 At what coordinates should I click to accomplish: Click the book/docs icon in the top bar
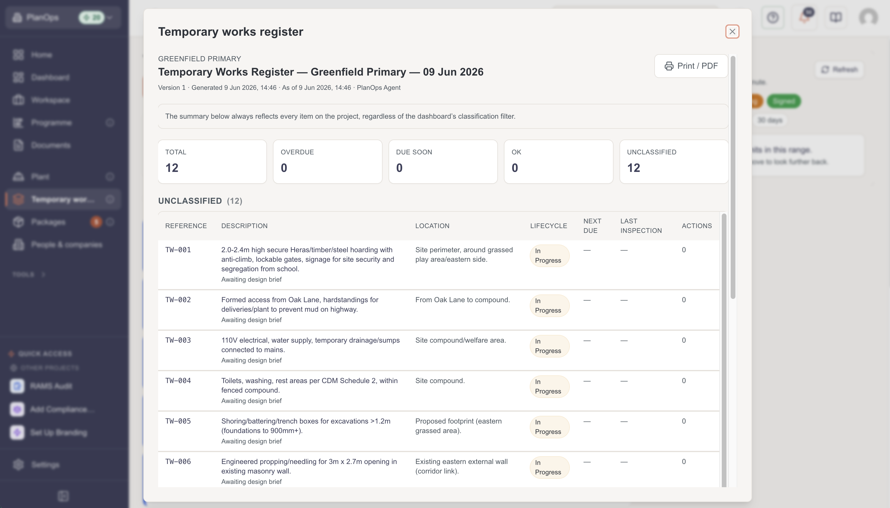click(836, 17)
